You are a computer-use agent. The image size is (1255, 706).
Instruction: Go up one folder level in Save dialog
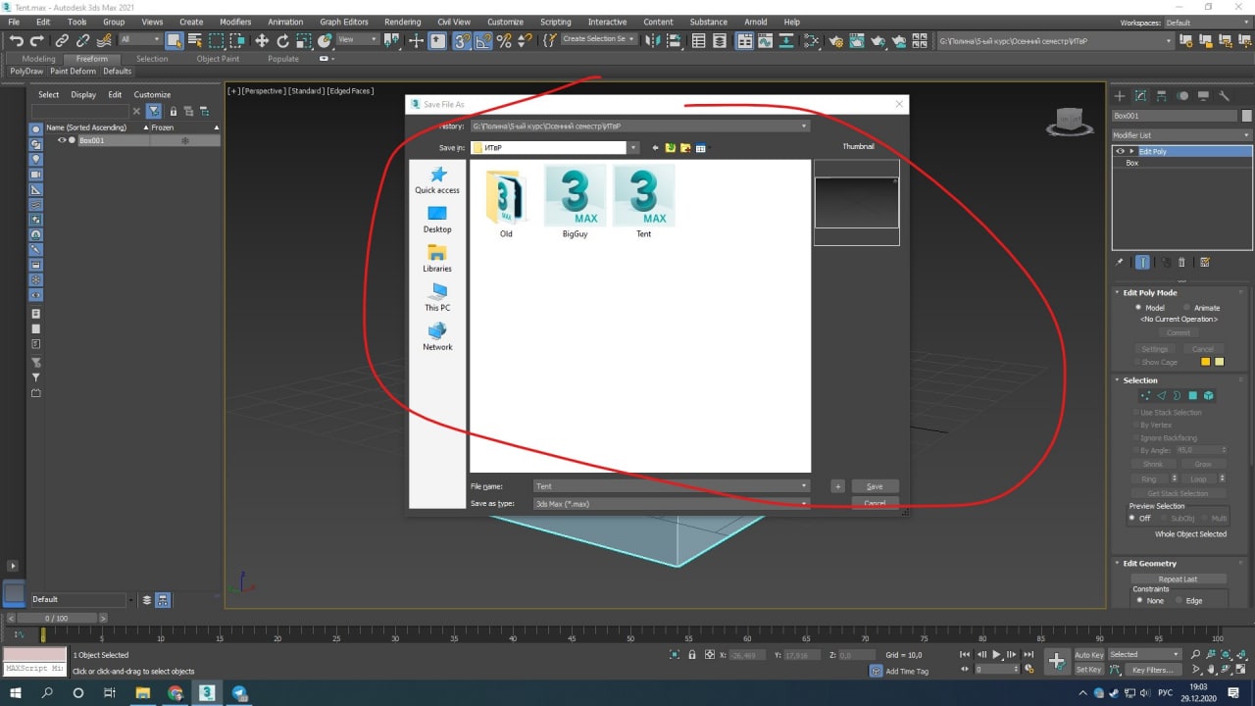click(x=671, y=148)
